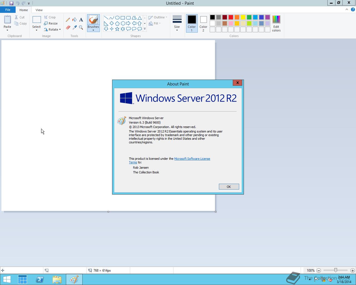Pick the orange color swatch
The width and height of the screenshot is (356, 285).
pos(237,17)
